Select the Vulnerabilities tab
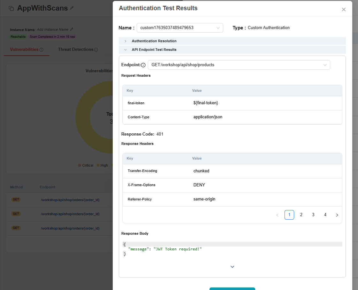The image size is (358, 290). coord(24,50)
